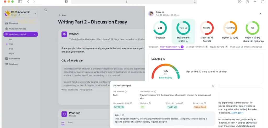Collapse the 'Ngân hàng câu hỏi' menu

point(35,34)
